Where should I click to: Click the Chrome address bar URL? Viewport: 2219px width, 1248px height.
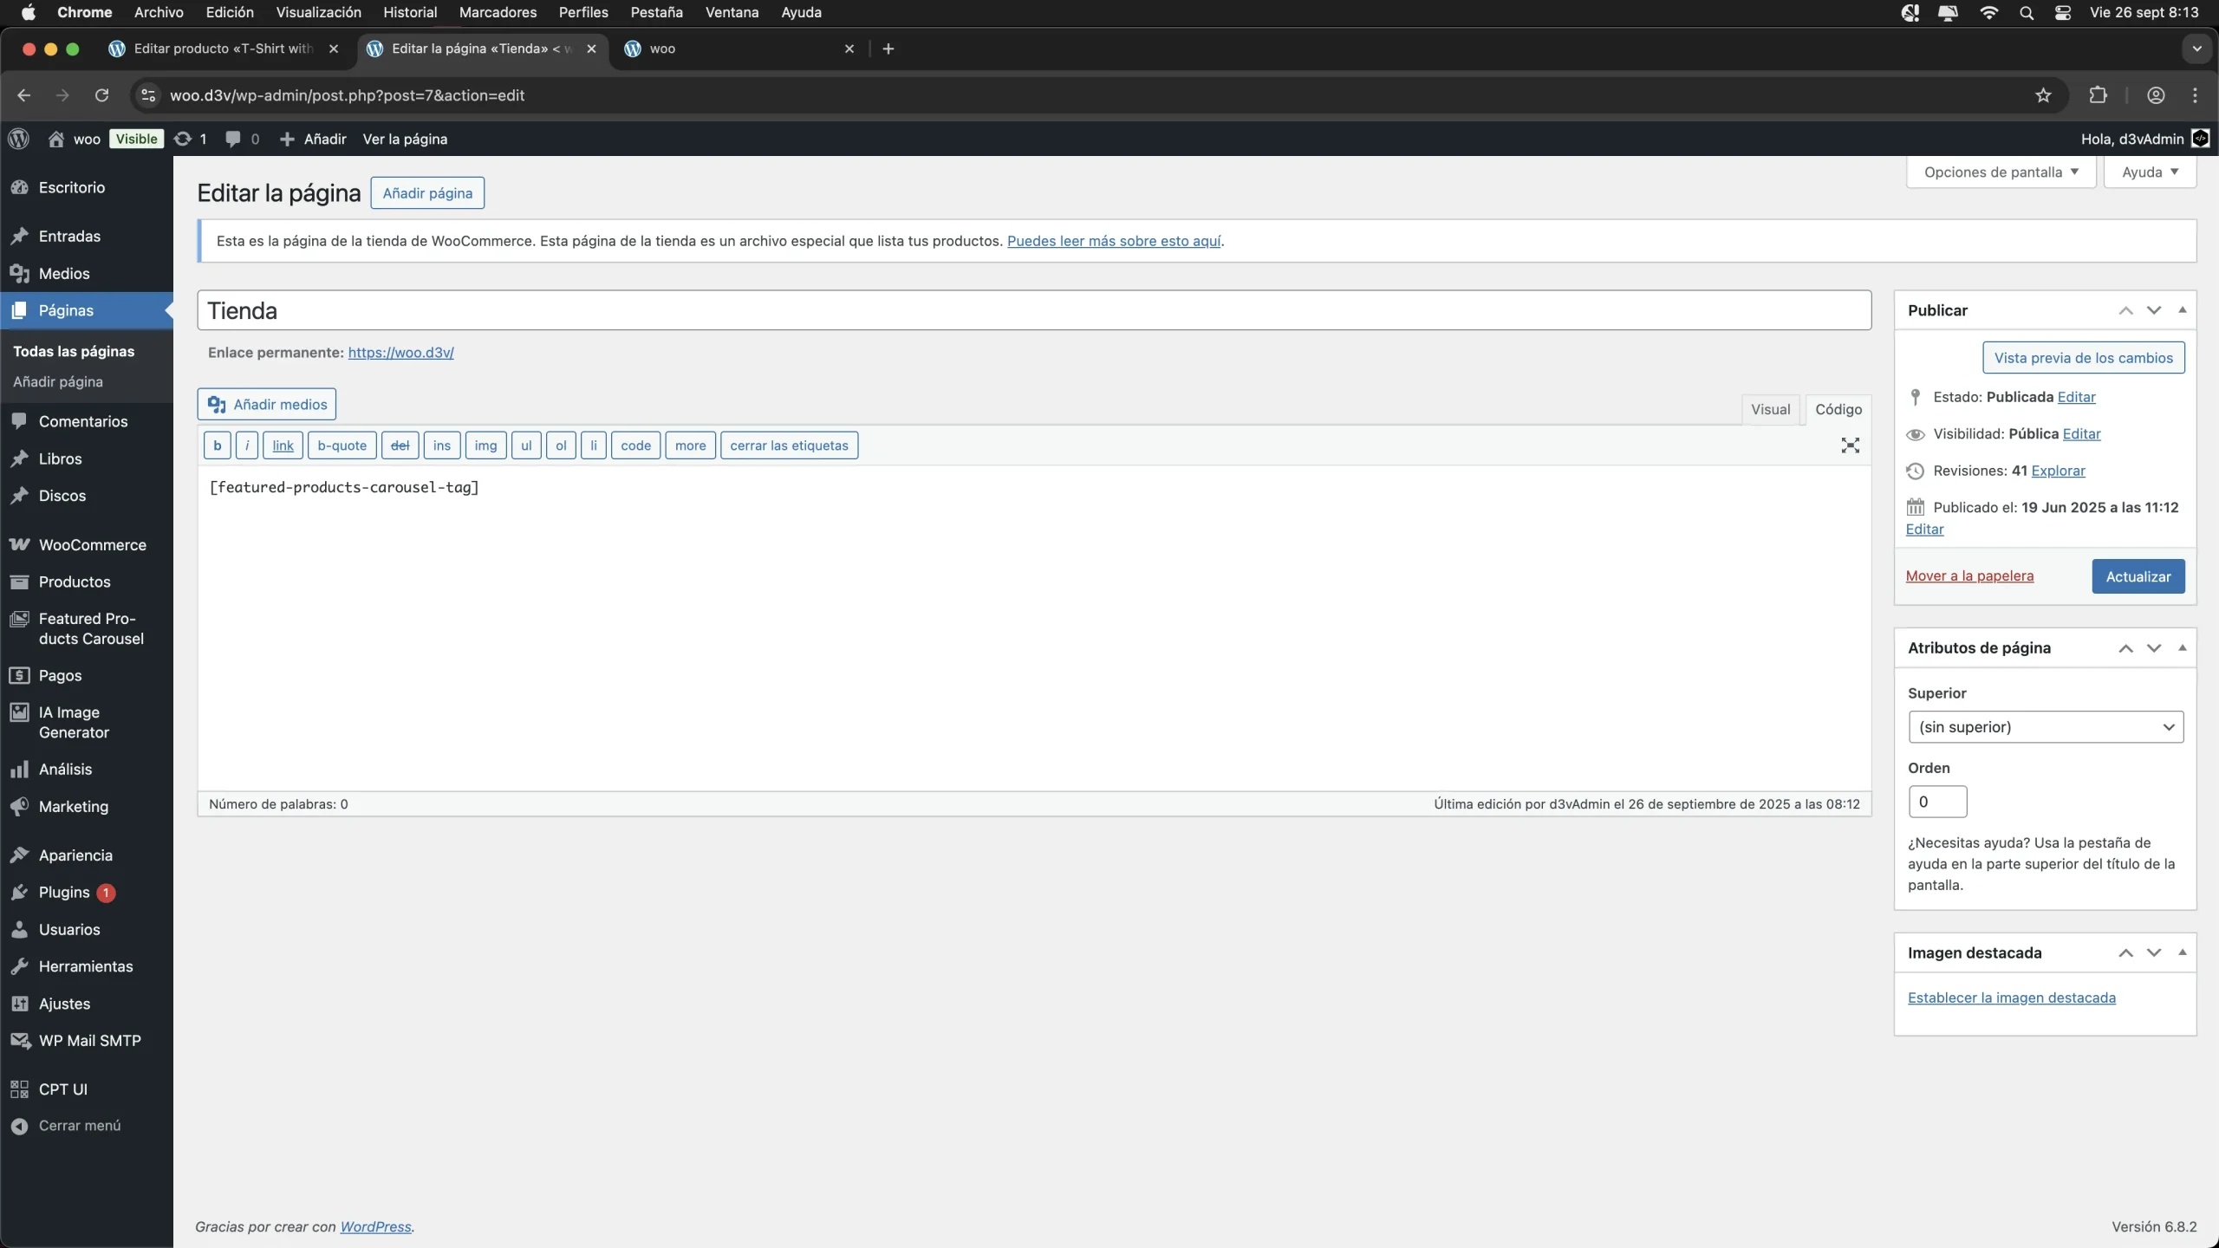click(347, 95)
